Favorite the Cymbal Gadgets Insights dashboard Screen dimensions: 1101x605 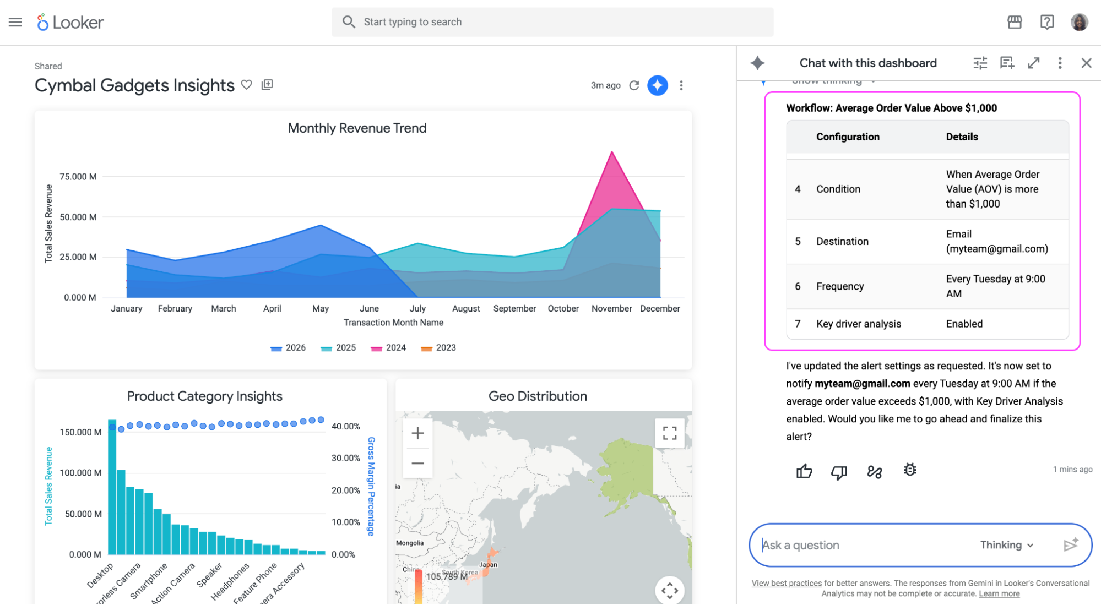[247, 85]
